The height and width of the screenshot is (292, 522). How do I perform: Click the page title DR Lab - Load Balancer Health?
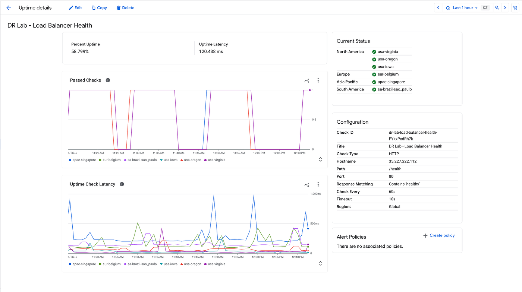click(x=50, y=25)
